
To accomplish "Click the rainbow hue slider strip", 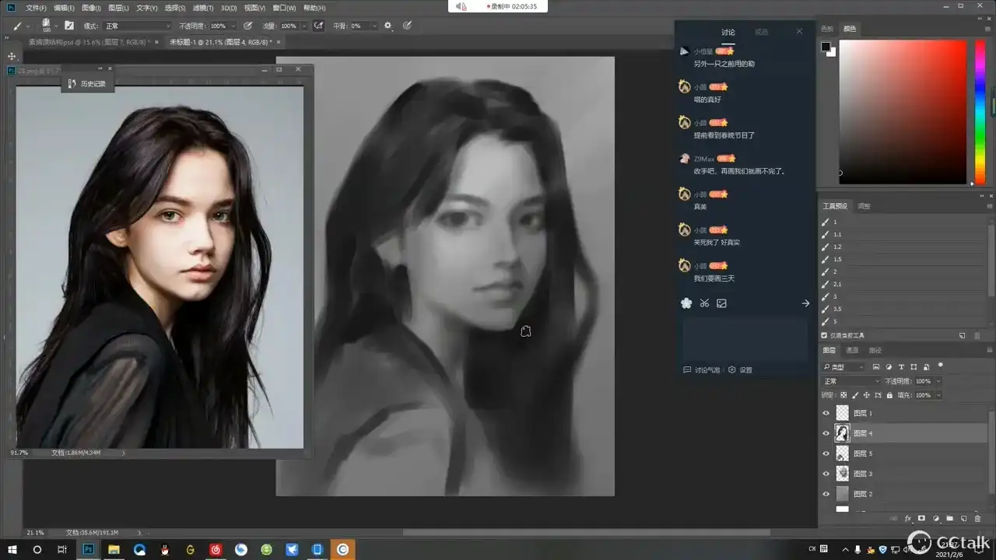I will [979, 111].
